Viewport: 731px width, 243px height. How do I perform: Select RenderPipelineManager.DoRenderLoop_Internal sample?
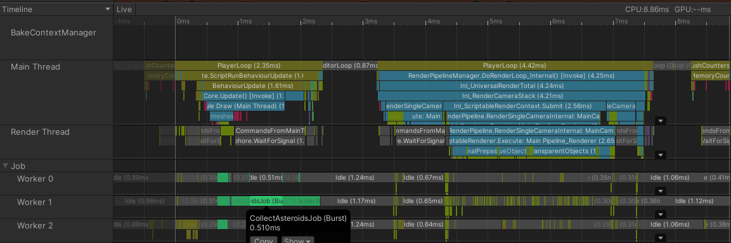click(x=512, y=75)
